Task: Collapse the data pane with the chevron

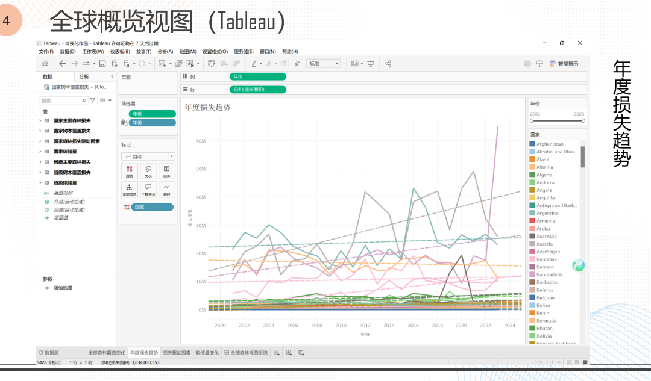Action: point(112,76)
